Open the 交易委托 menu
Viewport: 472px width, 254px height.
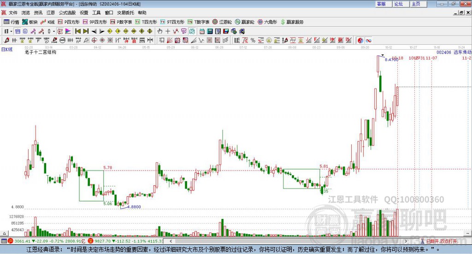(125, 12)
